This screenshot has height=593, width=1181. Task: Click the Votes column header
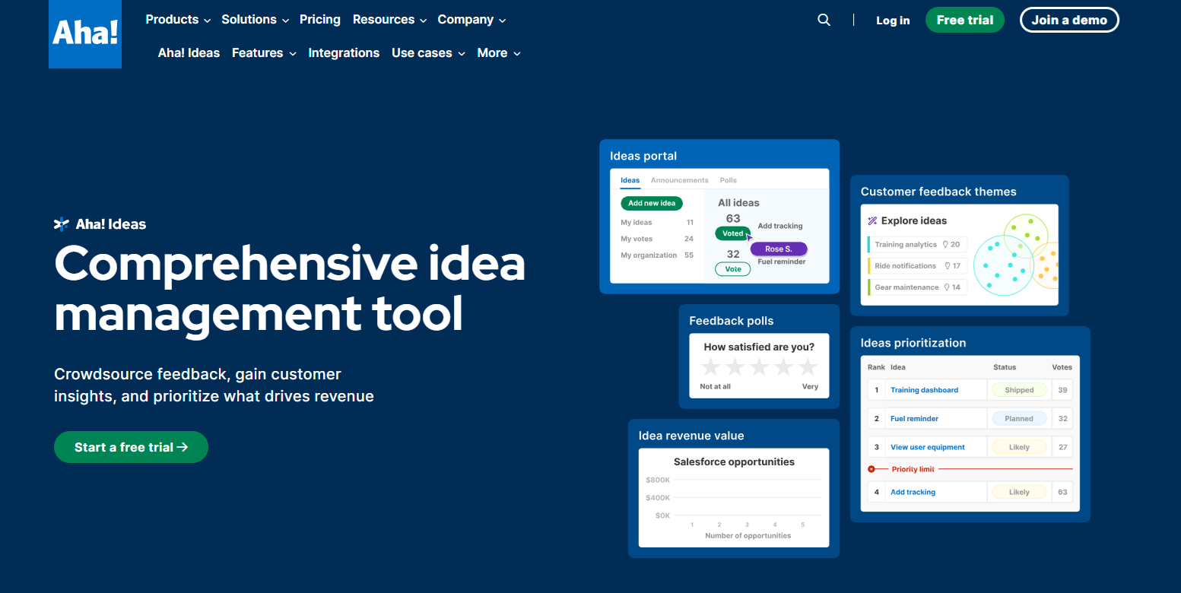click(x=1062, y=367)
